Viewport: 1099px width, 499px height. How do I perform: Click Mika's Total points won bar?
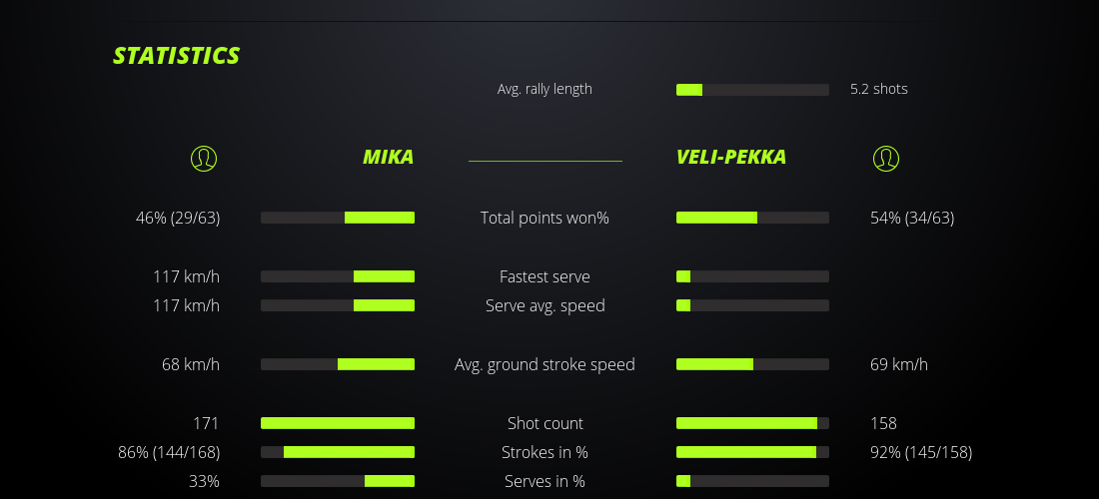click(338, 218)
